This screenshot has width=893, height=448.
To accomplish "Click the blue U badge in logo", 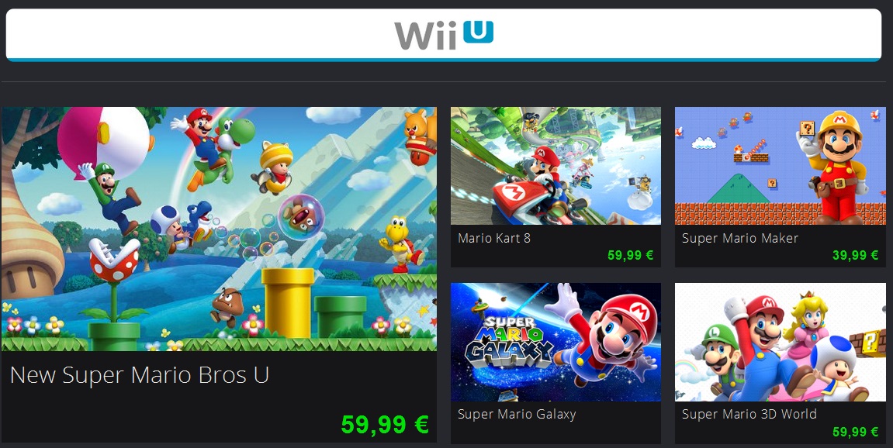I will pyautogui.click(x=478, y=32).
